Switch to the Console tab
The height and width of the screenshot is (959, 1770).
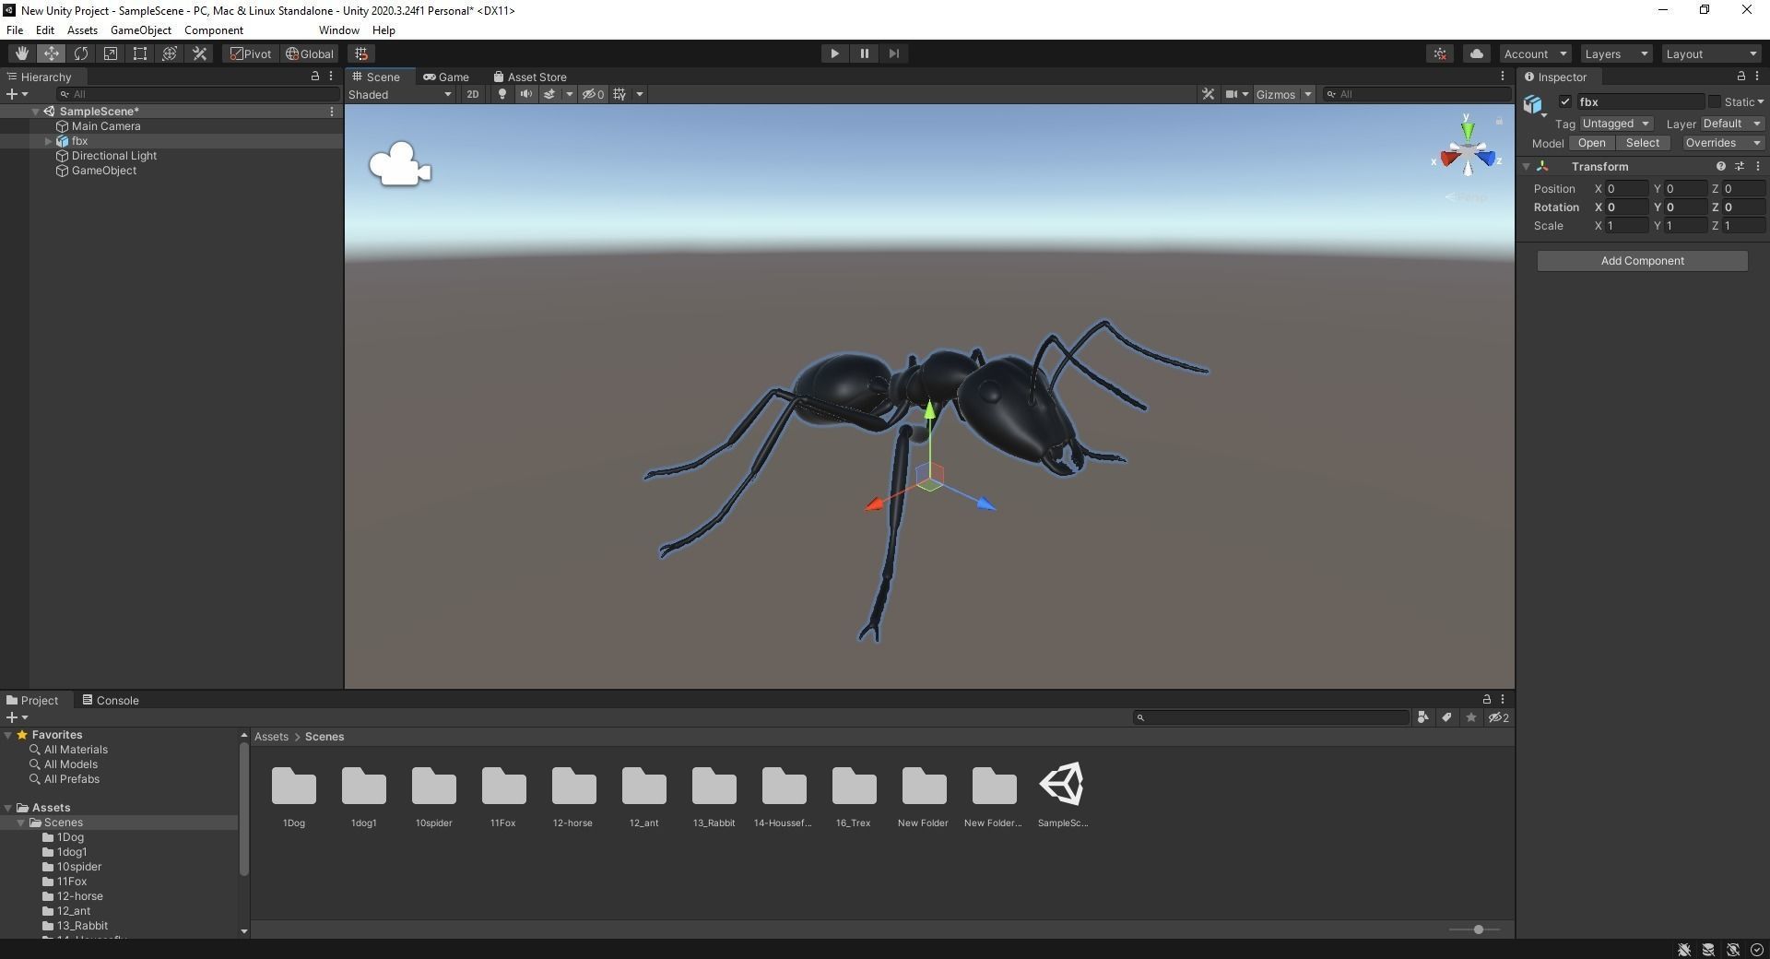(111, 701)
